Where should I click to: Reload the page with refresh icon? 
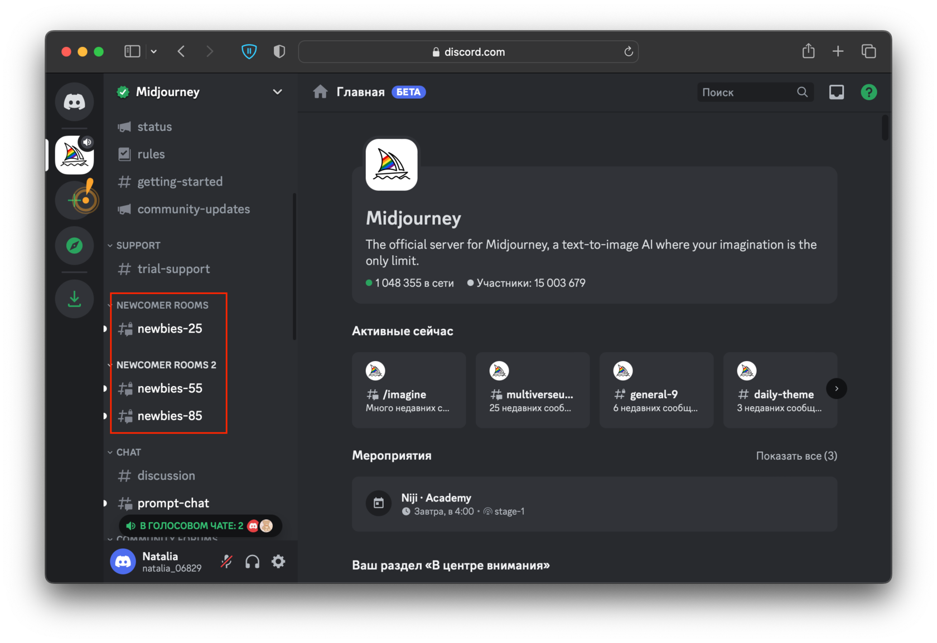coord(628,52)
